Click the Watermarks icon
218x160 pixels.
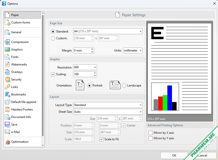7,64
